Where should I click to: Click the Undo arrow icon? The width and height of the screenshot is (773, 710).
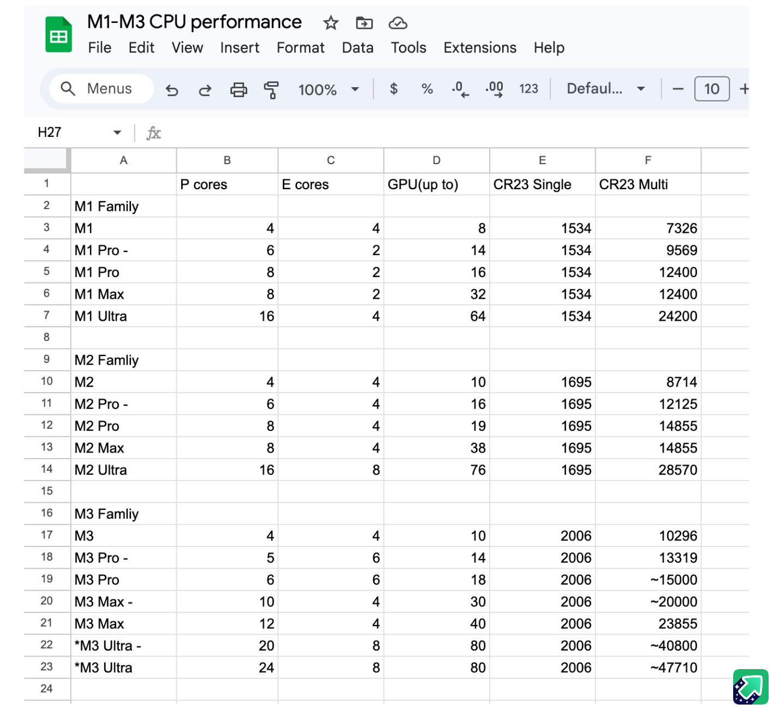click(172, 89)
